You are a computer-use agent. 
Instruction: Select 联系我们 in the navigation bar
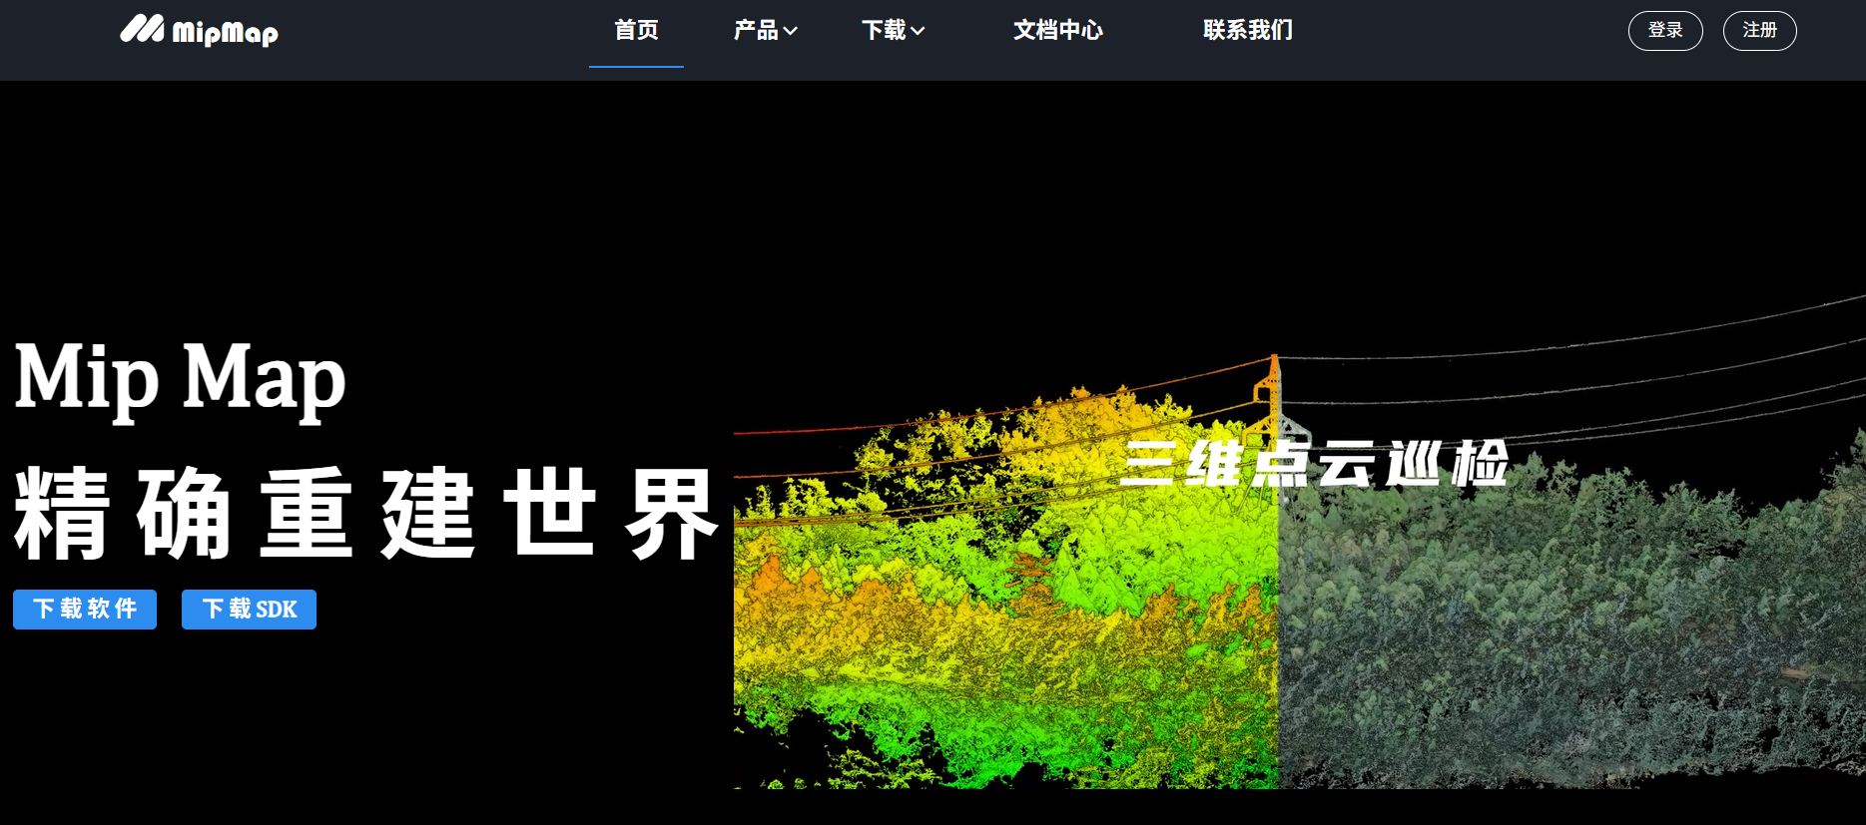pyautogui.click(x=1248, y=31)
